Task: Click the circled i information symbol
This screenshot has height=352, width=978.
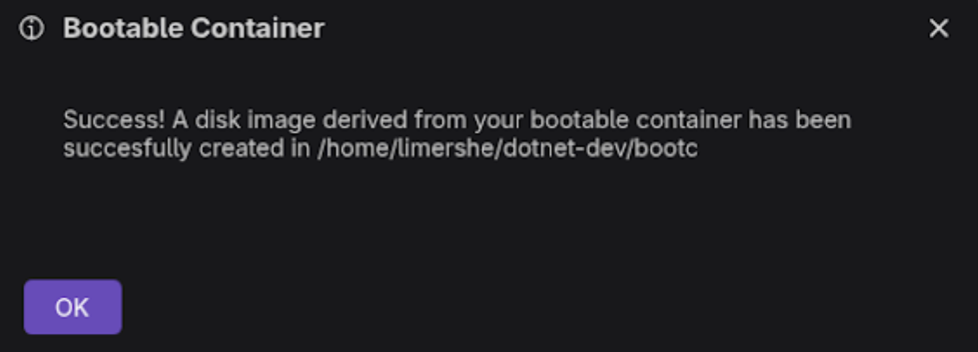Action: coord(32,29)
